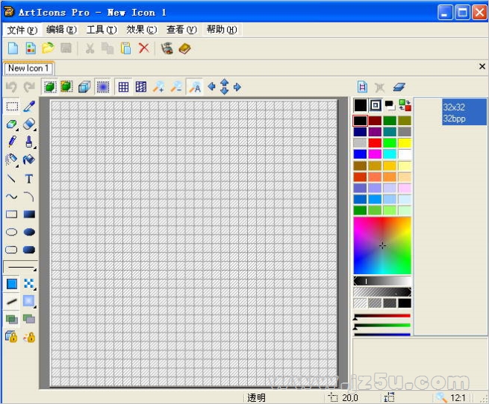Select the empty ellipse tool

pyautogui.click(x=11, y=232)
